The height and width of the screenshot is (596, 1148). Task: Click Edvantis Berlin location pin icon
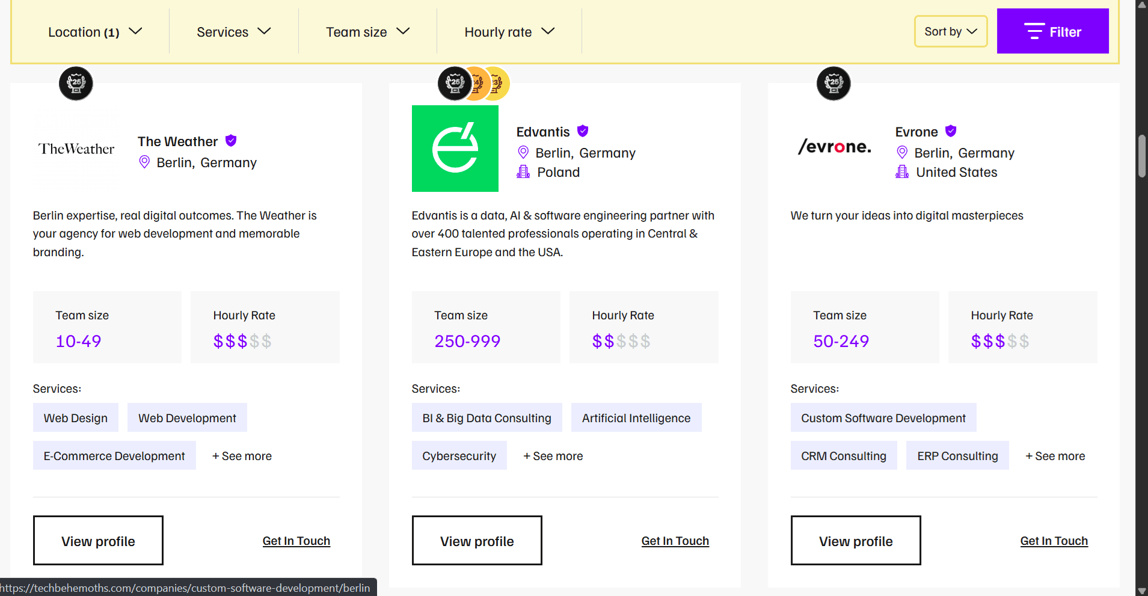coord(523,152)
